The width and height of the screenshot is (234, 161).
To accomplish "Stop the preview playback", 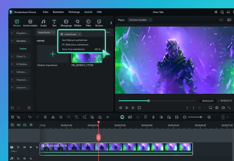I will tap(139, 108).
